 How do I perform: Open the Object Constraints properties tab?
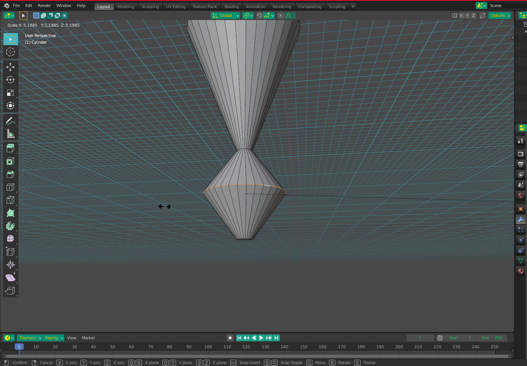coord(521,250)
